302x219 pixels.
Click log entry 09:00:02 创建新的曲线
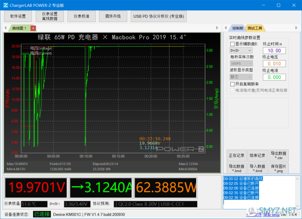(243, 179)
